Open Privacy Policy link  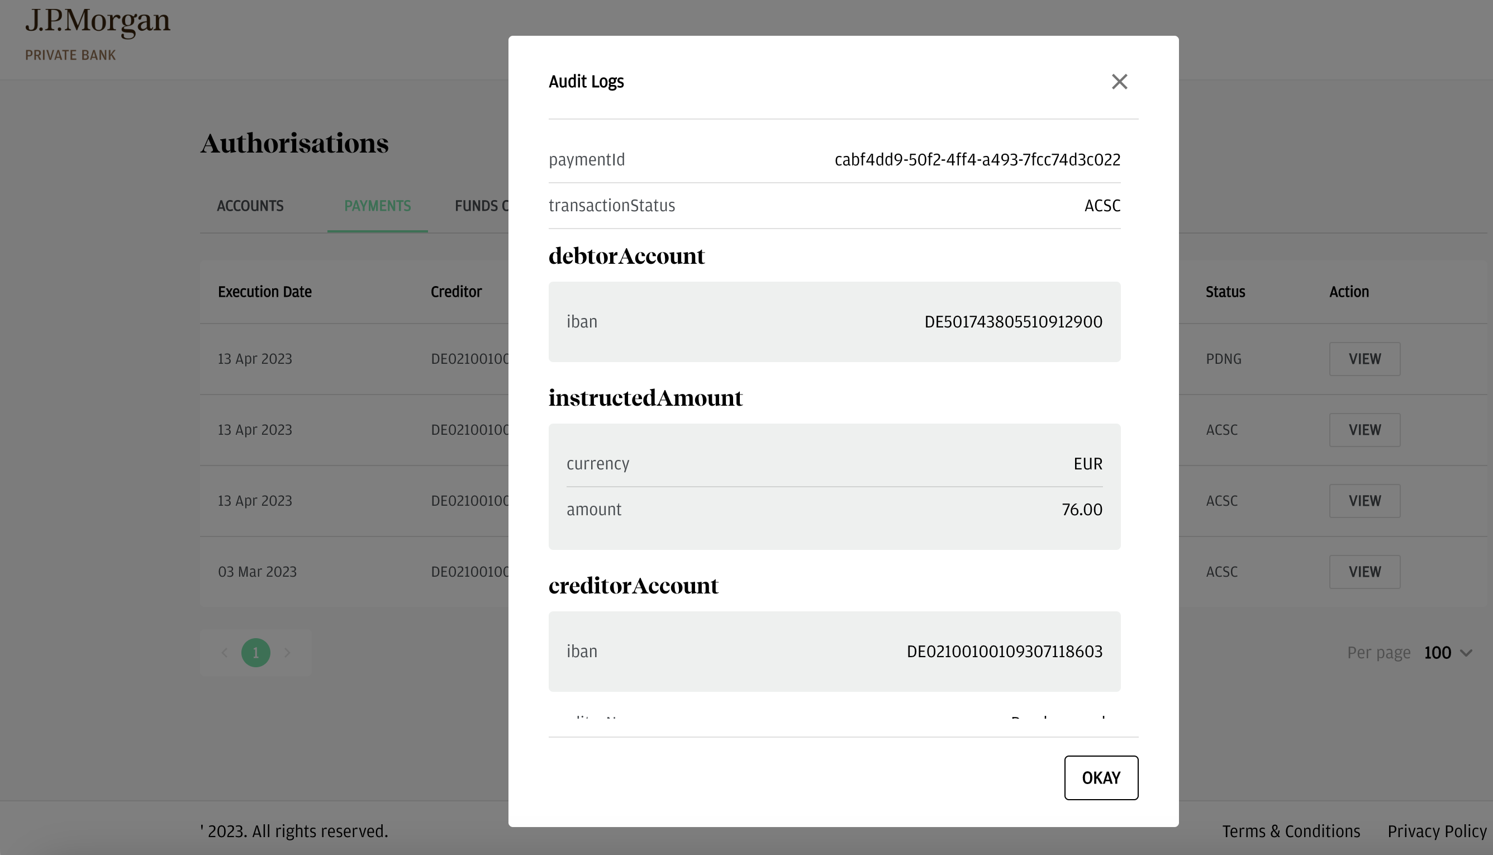tap(1437, 831)
